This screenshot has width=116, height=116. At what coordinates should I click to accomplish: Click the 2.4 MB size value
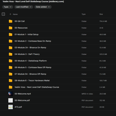point(102,87)
